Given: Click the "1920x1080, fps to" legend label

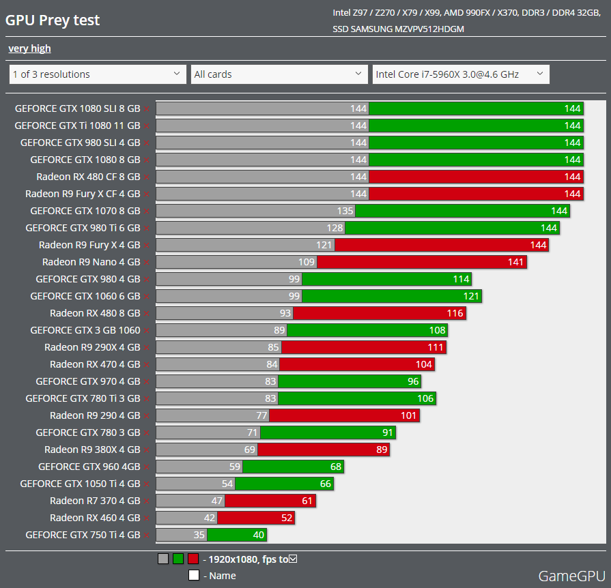Looking at the screenshot, I should pyautogui.click(x=248, y=559).
